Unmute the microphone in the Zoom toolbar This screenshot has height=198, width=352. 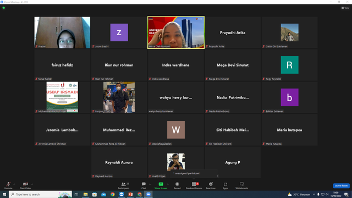(x=8, y=185)
